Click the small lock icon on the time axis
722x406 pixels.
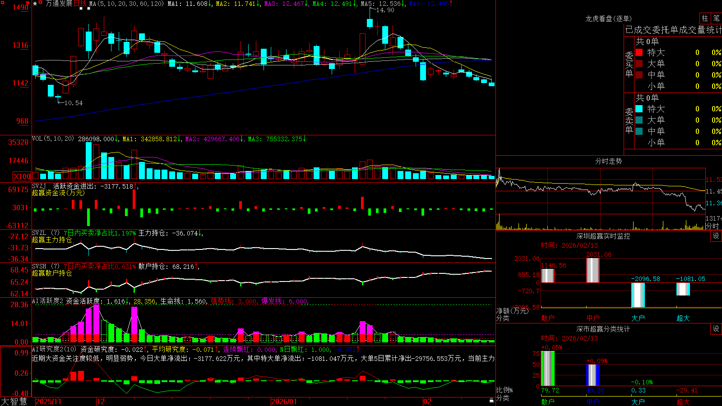[x=491, y=401]
